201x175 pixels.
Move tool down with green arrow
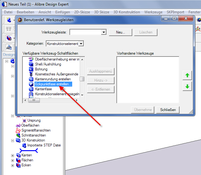[187, 86]
